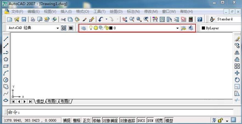The width and height of the screenshot is (242, 124).
Task: Toggle 对象捕捉 object snap
Action: pos(110,120)
